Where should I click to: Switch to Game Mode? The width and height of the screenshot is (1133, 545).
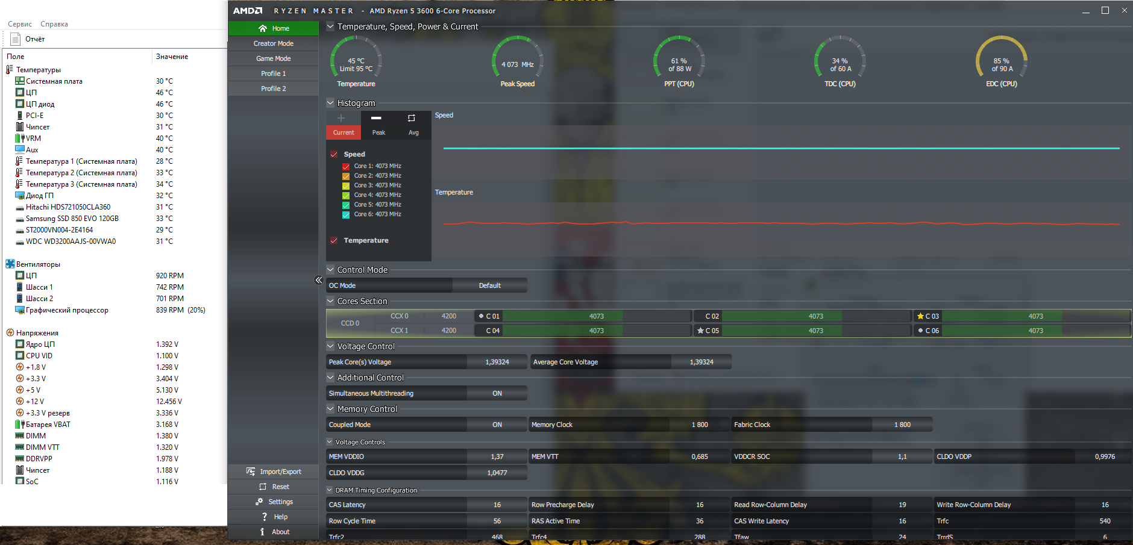274,58
